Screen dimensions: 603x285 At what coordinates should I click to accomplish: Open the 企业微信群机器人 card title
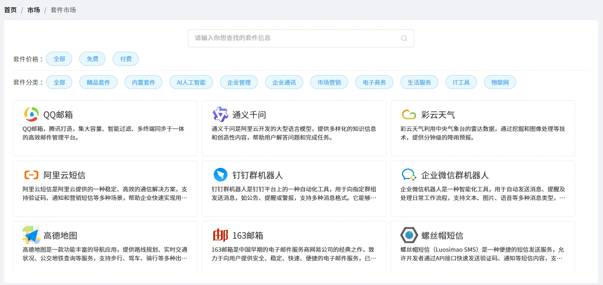click(455, 175)
